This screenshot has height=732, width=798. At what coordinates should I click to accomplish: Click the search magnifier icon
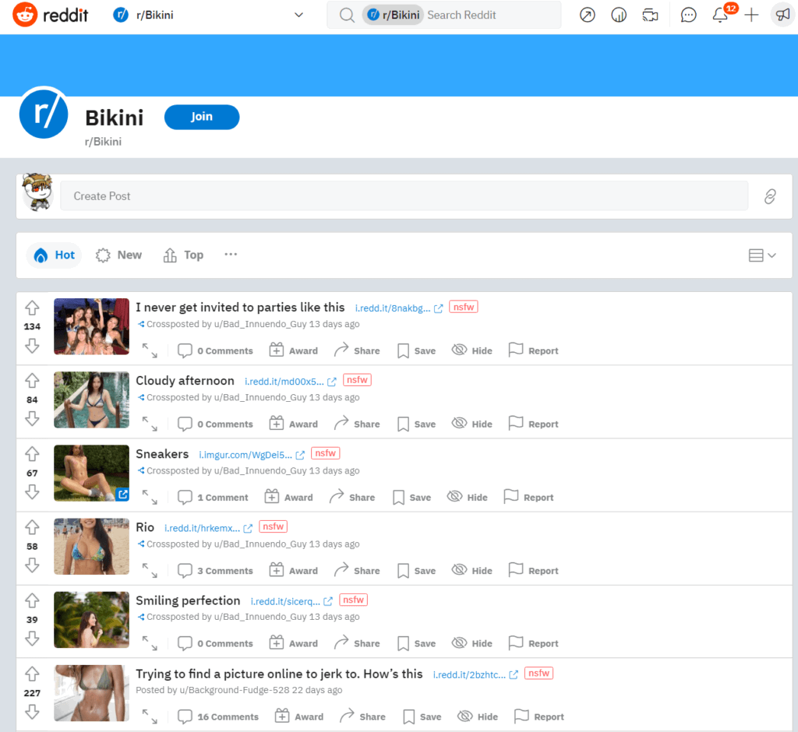click(x=347, y=16)
